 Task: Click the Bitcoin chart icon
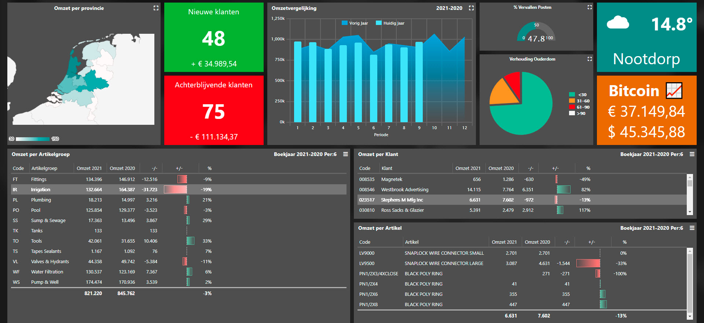click(674, 91)
